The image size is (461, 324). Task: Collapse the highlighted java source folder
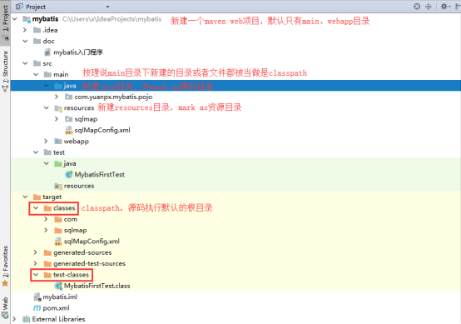point(47,86)
